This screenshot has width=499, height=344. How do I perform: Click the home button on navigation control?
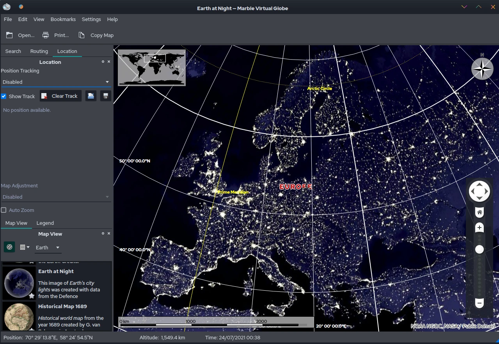pyautogui.click(x=479, y=212)
